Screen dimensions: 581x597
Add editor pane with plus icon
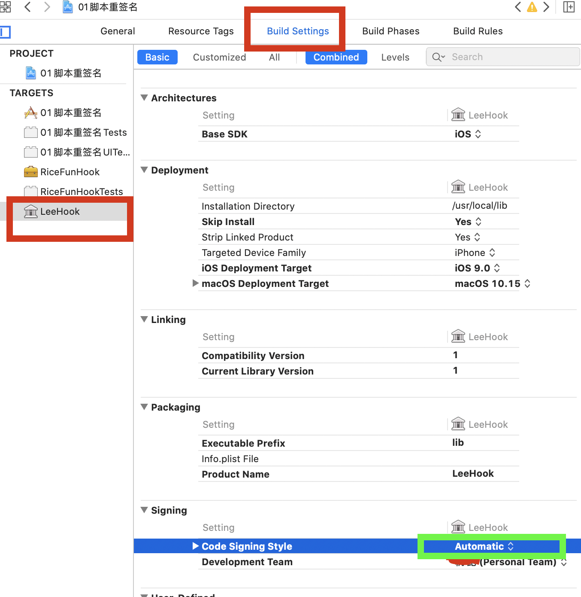coord(569,7)
